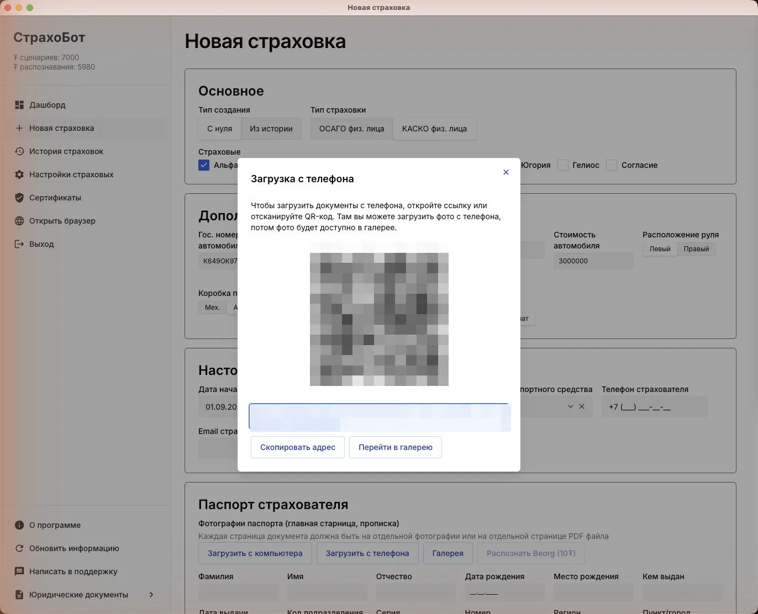Viewport: 758px width, 614px height.
Task: Click the СтрахоБот app title
Action: coord(49,38)
